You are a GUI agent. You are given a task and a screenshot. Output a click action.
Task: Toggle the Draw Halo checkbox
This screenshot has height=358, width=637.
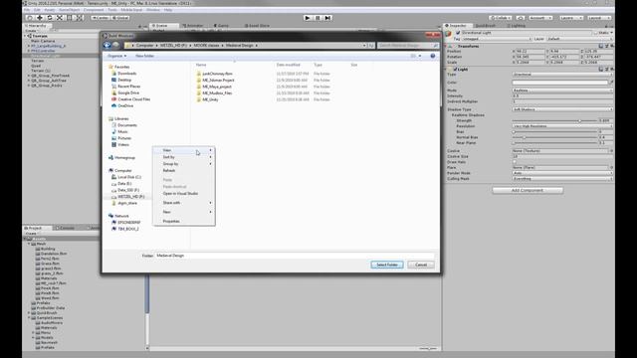[x=515, y=161]
